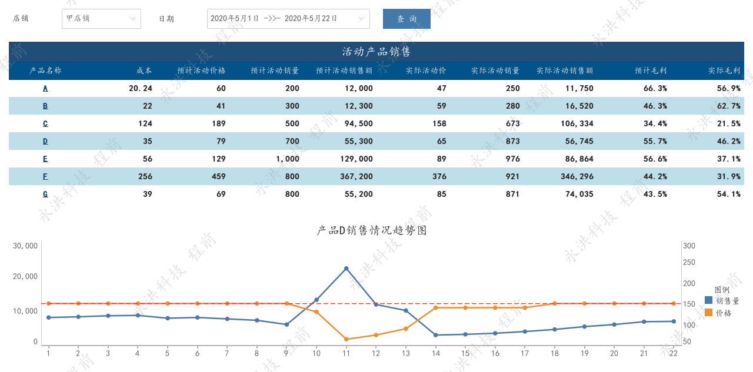This screenshot has height=372, width=753.
Task: Select the 成本 column header
Action: coord(144,69)
